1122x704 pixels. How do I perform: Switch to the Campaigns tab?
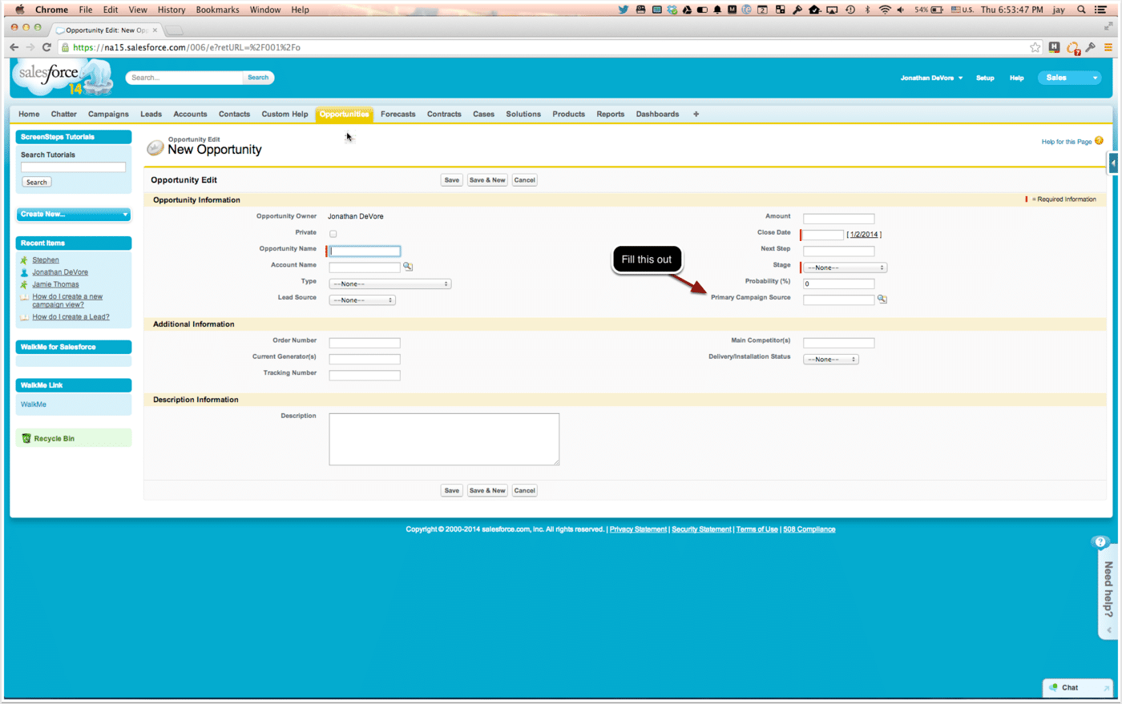(107, 114)
